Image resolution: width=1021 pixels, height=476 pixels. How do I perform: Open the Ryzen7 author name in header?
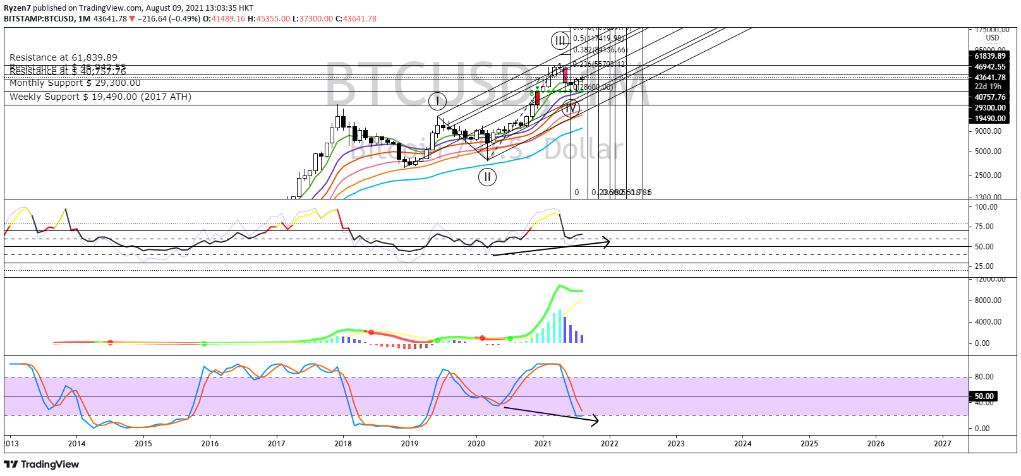pos(18,8)
